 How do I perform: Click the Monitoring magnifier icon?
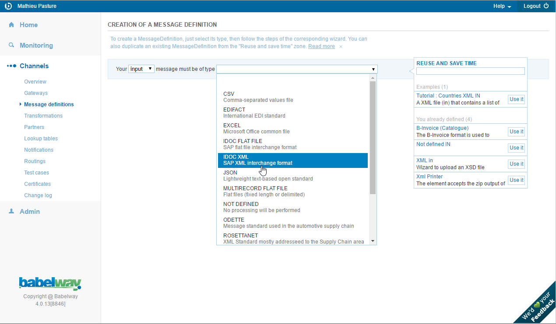pyautogui.click(x=11, y=45)
